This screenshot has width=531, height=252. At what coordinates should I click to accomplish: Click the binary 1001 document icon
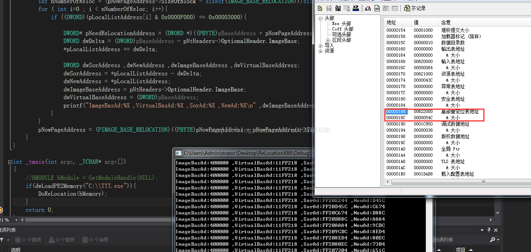click(377, 8)
